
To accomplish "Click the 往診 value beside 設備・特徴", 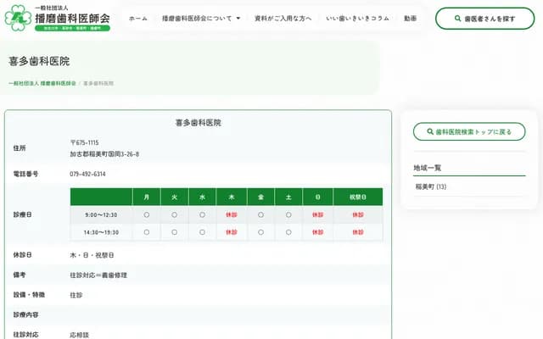I will [76, 295].
